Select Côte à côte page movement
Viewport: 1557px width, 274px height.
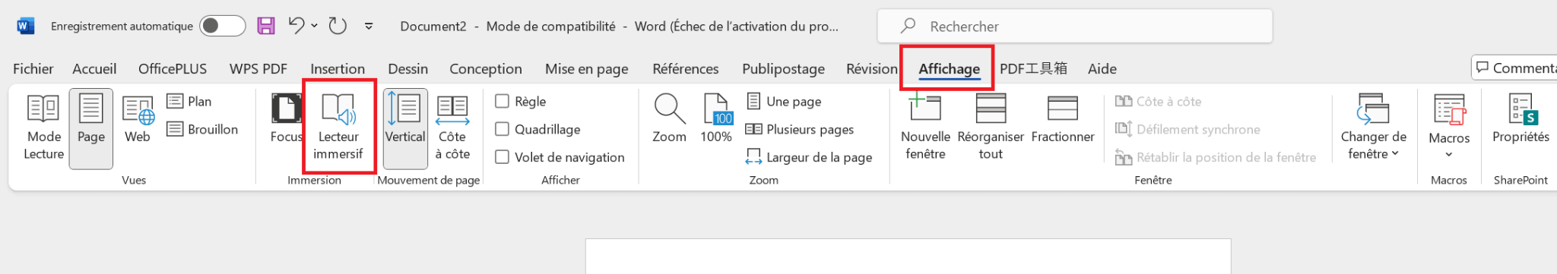tap(452, 128)
